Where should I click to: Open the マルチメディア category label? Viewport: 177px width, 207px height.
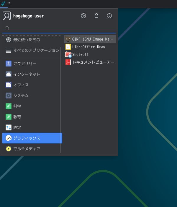(27, 149)
